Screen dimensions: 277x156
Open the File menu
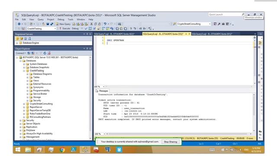[x=17, y=19]
